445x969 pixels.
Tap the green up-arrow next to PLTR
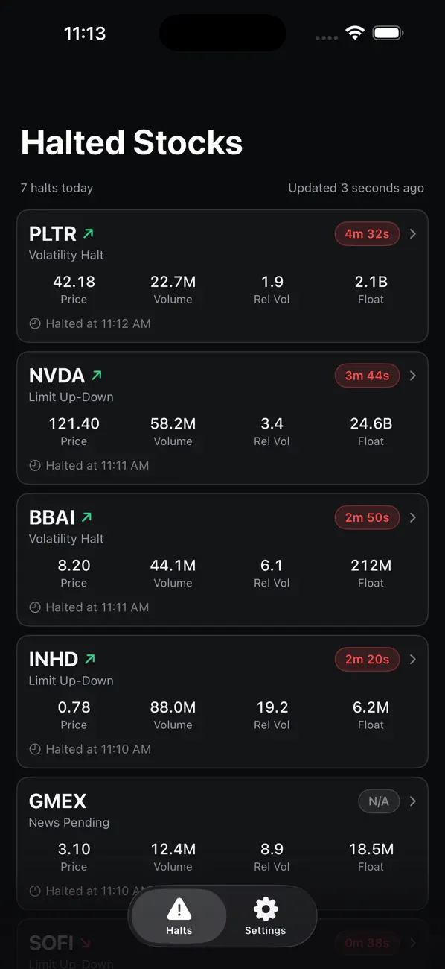coord(89,234)
